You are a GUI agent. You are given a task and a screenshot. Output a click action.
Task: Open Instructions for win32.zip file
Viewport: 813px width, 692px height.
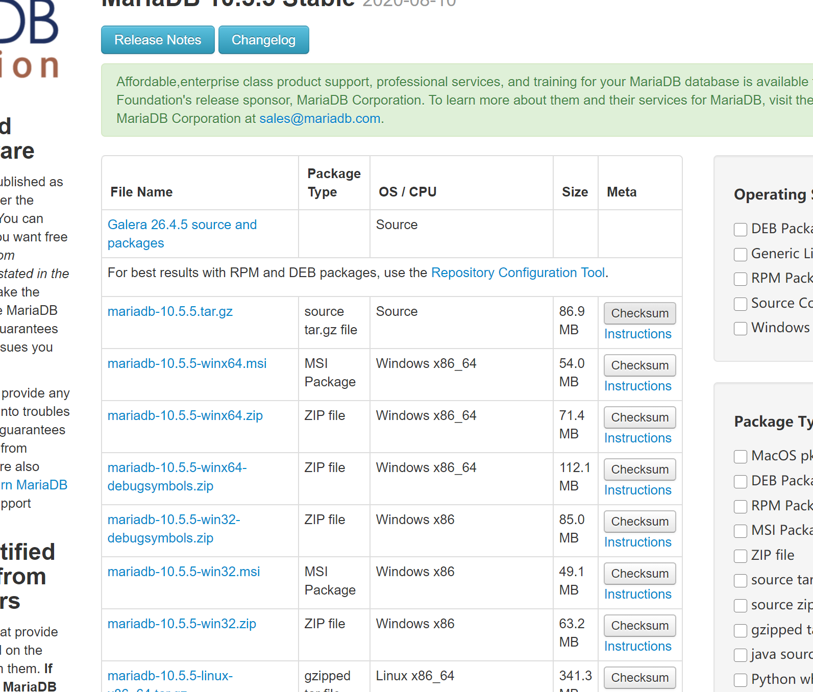tap(638, 646)
